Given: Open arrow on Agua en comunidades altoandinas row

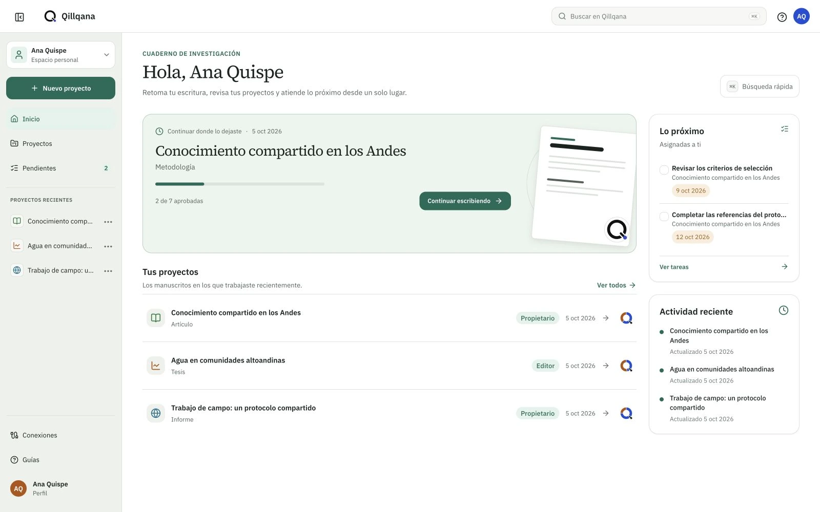Looking at the screenshot, I should tap(606, 366).
